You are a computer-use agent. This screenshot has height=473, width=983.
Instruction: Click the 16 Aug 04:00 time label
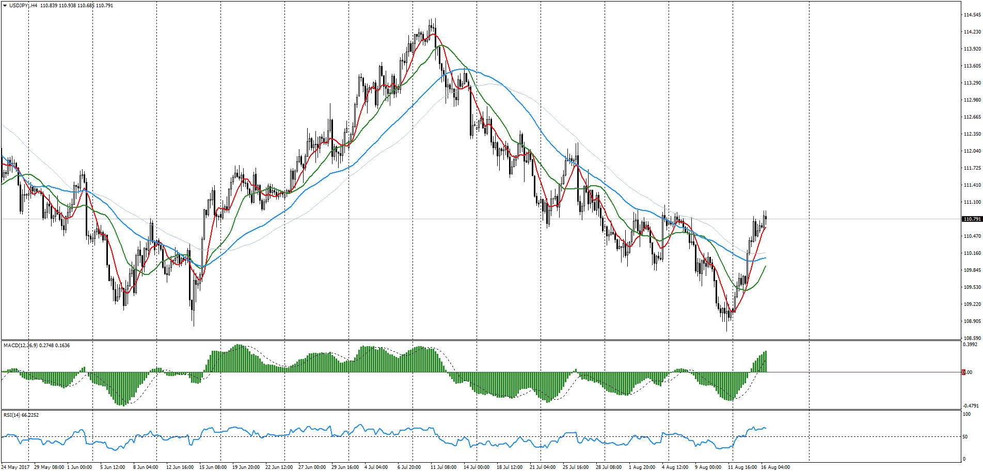tap(775, 467)
